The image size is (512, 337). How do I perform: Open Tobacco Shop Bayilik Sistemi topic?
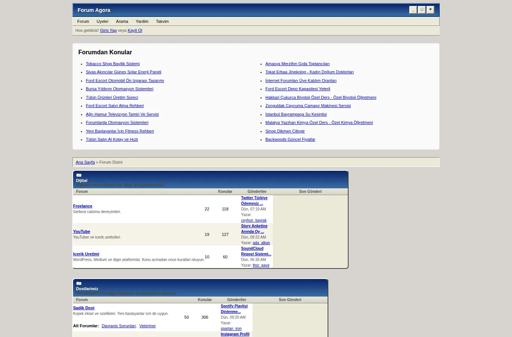(x=113, y=64)
